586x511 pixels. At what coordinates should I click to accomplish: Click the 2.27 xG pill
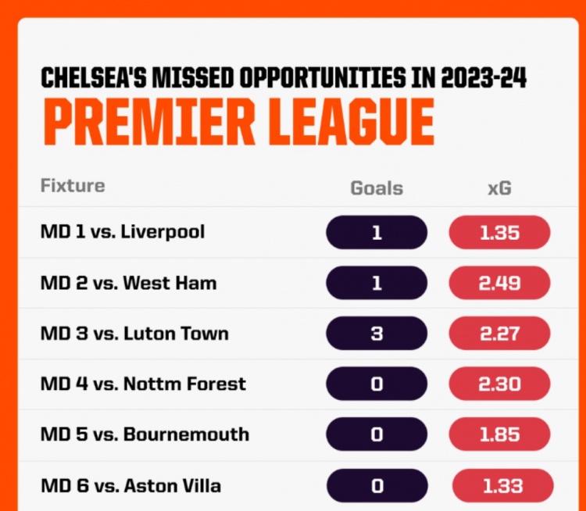pos(500,334)
